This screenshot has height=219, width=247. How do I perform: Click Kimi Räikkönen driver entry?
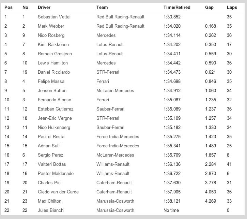tap(53, 44)
